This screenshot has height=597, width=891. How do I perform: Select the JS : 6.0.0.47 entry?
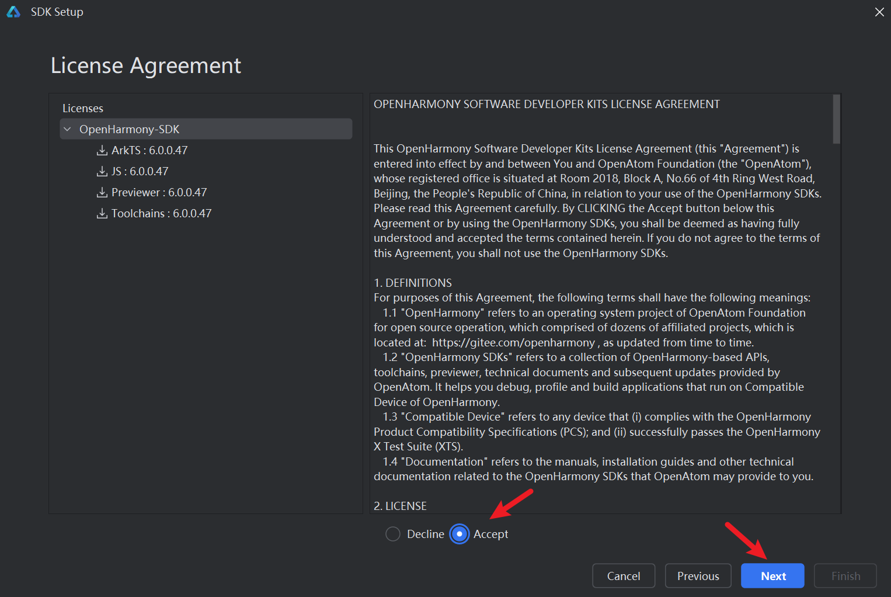[140, 171]
